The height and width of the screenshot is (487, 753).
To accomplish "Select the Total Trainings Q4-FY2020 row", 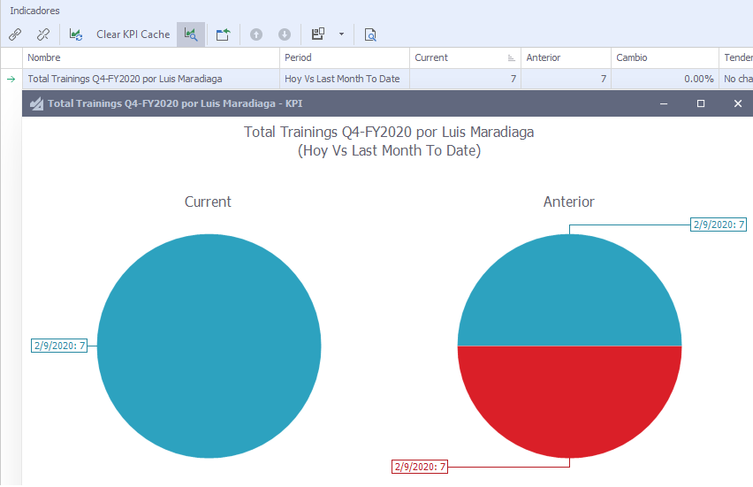I will pos(150,79).
